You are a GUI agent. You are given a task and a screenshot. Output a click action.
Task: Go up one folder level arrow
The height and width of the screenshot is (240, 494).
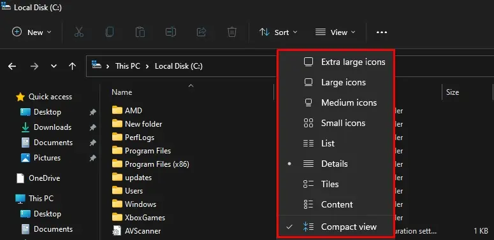coord(73,66)
